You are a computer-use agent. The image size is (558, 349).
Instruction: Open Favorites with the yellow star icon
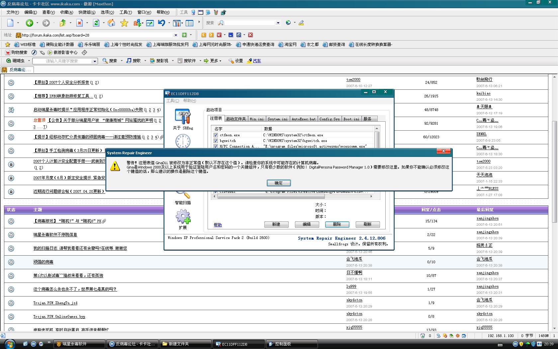point(124,23)
